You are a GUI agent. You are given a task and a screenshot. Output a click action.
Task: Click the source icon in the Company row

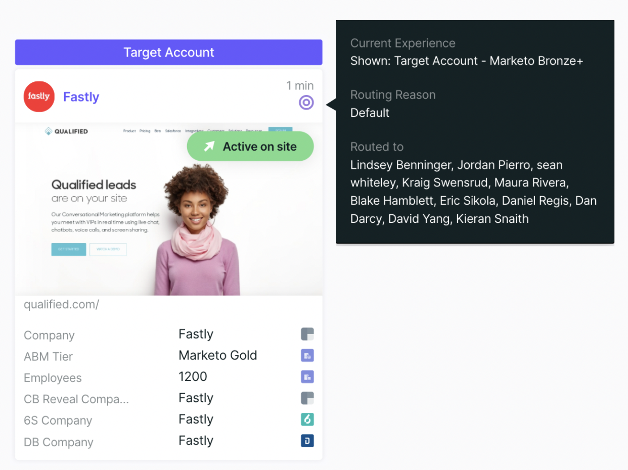coord(307,334)
